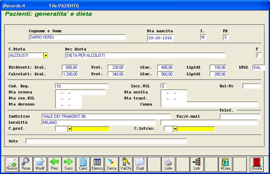Open the C.Dieta ALCOLISTI dropdown arrow
270x174 pixels.
[x=45, y=56]
